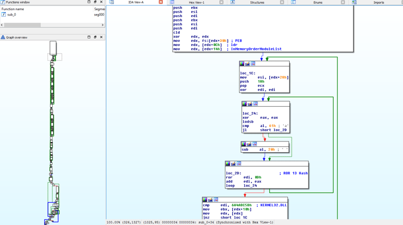The width and height of the screenshot is (403, 225).
Task: Click the Enums tab icon
Action: coord(293,2)
